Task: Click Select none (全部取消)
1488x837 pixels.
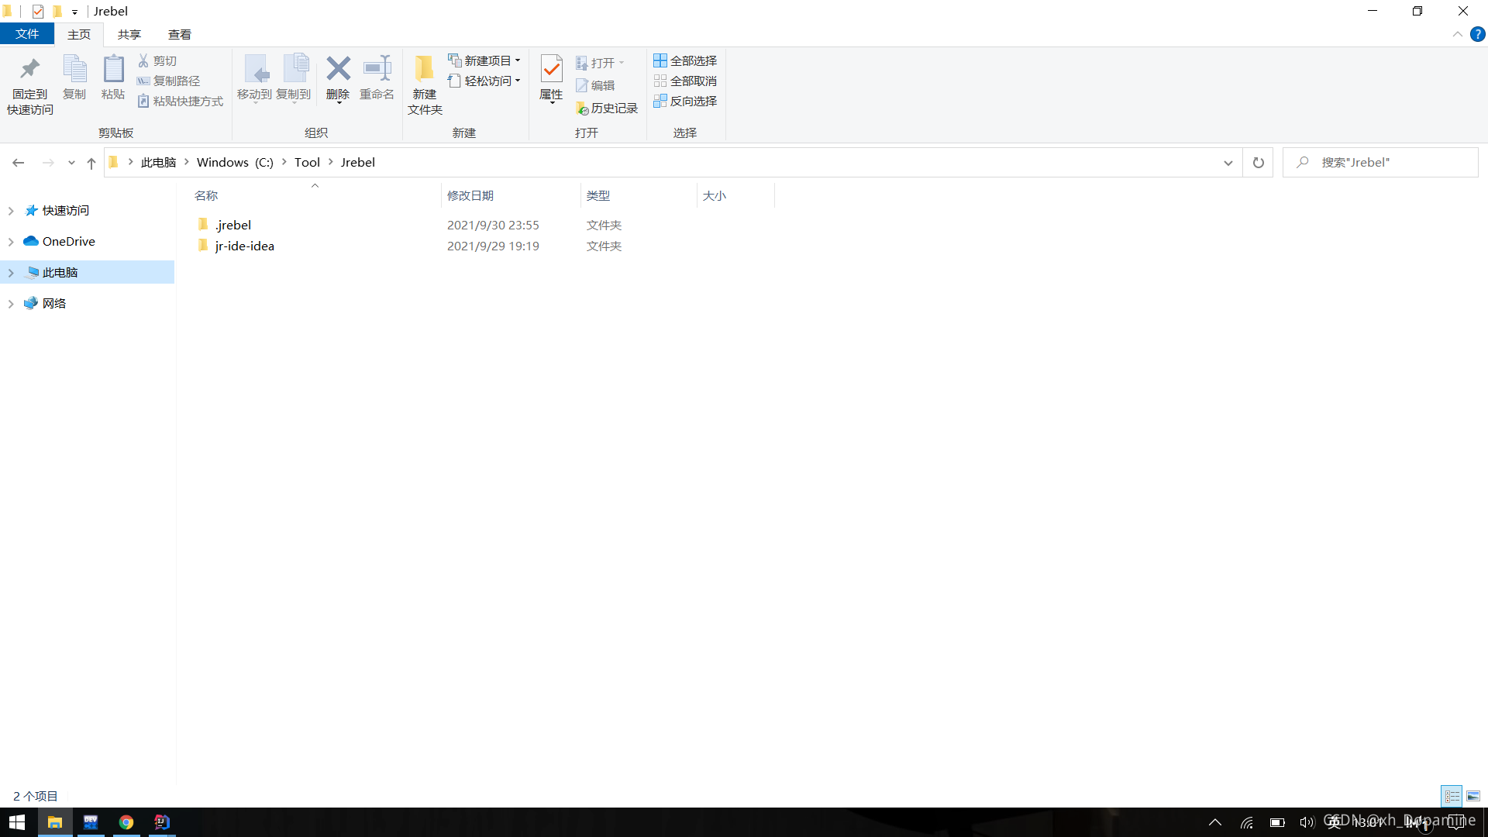Action: (685, 81)
